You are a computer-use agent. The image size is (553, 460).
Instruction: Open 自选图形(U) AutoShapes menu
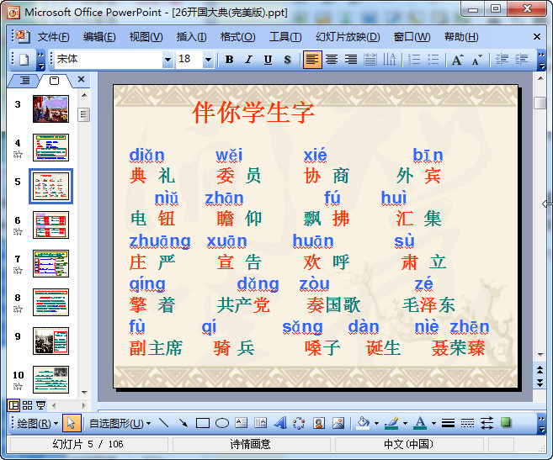click(x=120, y=423)
